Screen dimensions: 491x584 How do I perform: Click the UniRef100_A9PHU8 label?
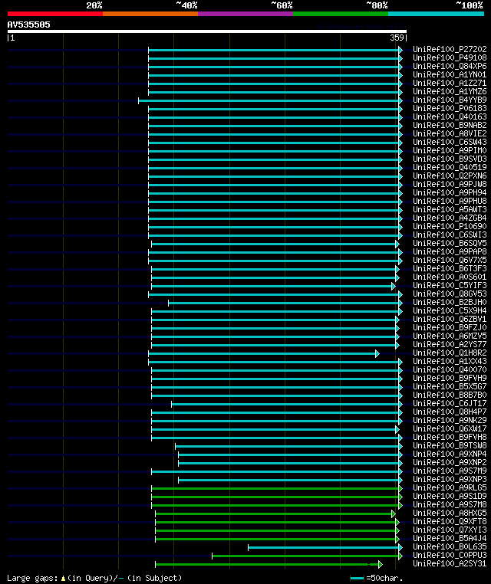pyautogui.click(x=450, y=201)
